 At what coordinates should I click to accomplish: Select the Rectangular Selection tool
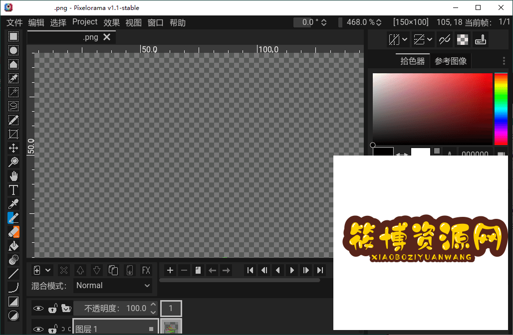click(x=13, y=36)
